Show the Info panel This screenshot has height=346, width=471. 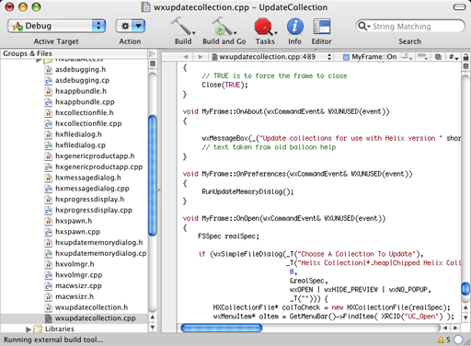point(295,26)
